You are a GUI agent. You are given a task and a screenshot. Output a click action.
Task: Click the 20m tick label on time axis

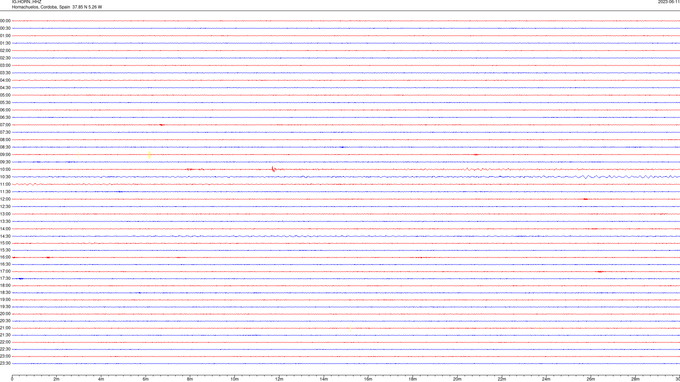(x=457, y=379)
